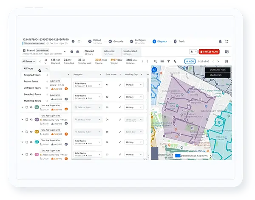Screen dimensions: 255x200
Task: Go to the Track step
Action: 179,42
